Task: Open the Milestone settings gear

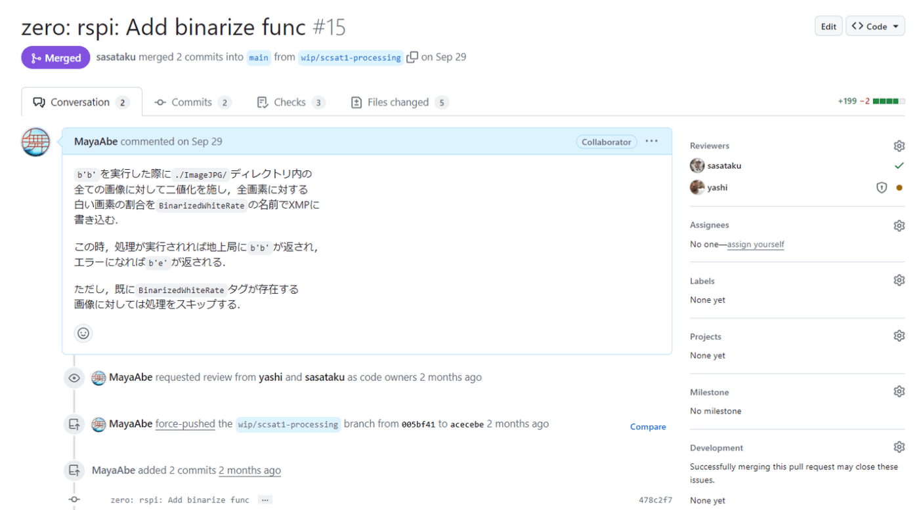Action: 899,392
